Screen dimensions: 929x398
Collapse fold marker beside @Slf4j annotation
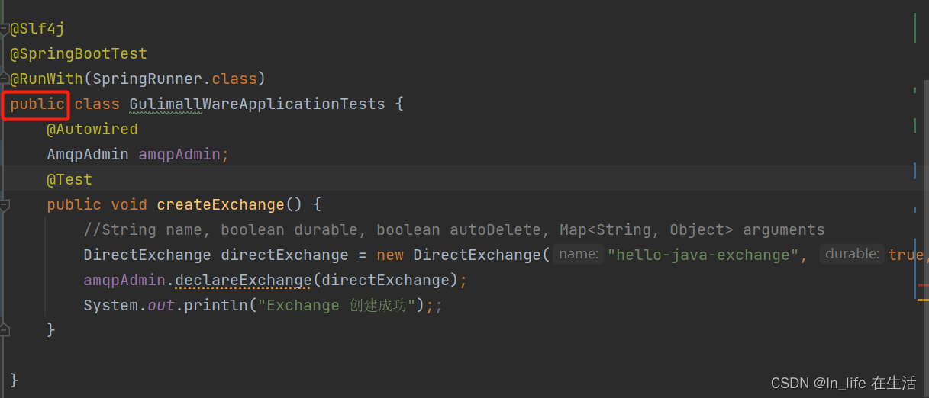(4, 29)
